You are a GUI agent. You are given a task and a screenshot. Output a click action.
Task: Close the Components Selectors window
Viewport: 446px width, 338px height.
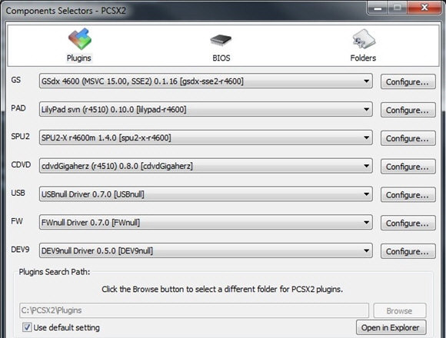[x=424, y=8]
